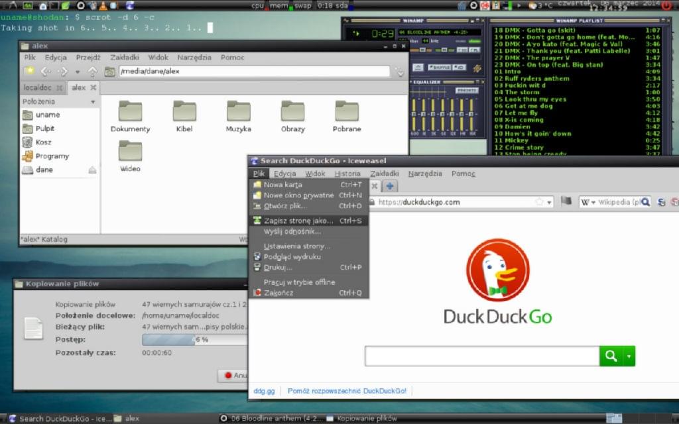
Task: Open the URL bar history dropdown in Iceweasel
Action: [x=549, y=203]
